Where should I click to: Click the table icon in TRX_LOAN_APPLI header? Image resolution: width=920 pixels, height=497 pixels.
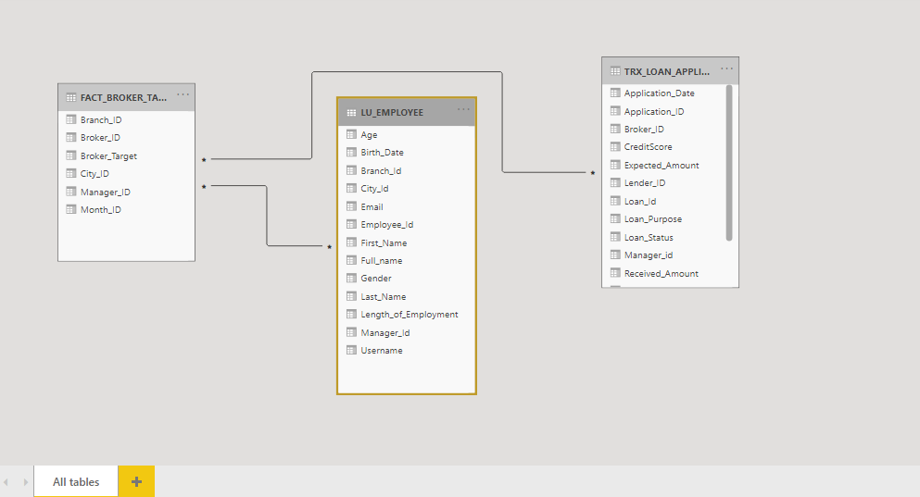615,71
